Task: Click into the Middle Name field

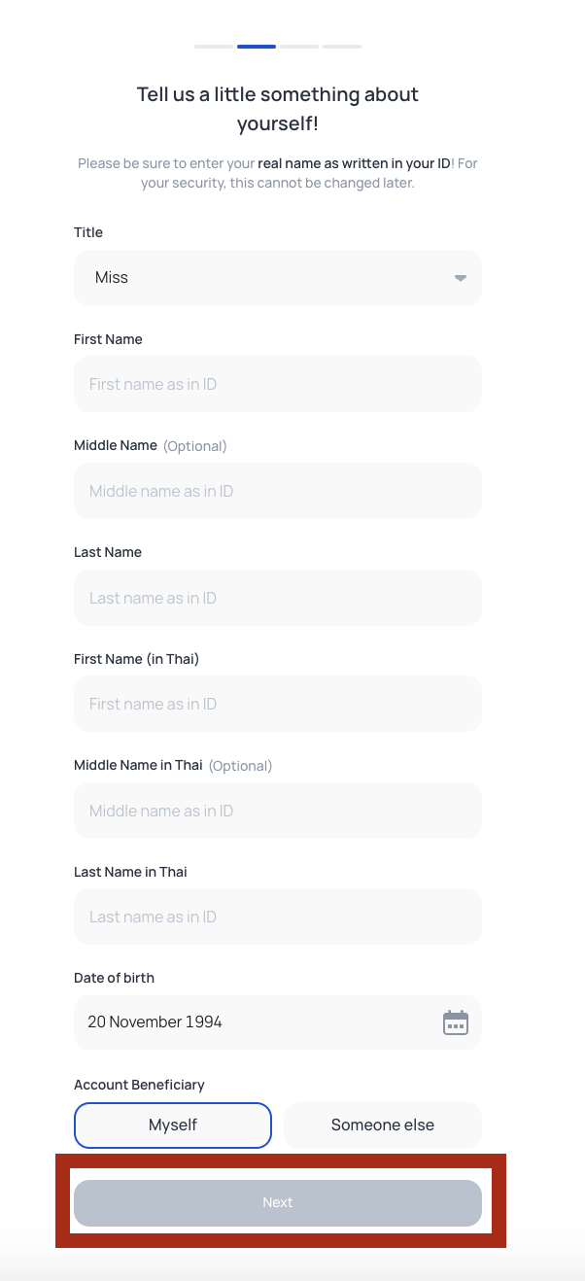Action: pyautogui.click(x=278, y=491)
